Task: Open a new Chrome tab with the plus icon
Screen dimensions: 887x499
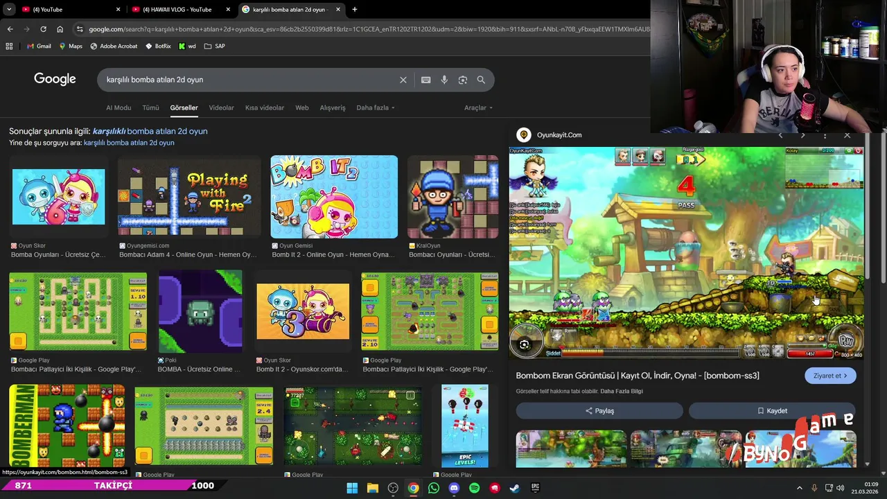Action: (x=354, y=9)
